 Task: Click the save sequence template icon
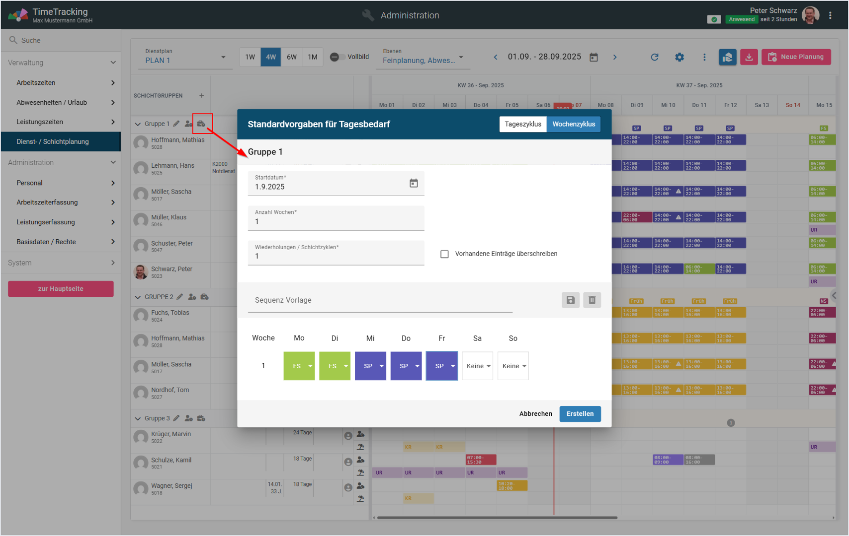click(570, 300)
